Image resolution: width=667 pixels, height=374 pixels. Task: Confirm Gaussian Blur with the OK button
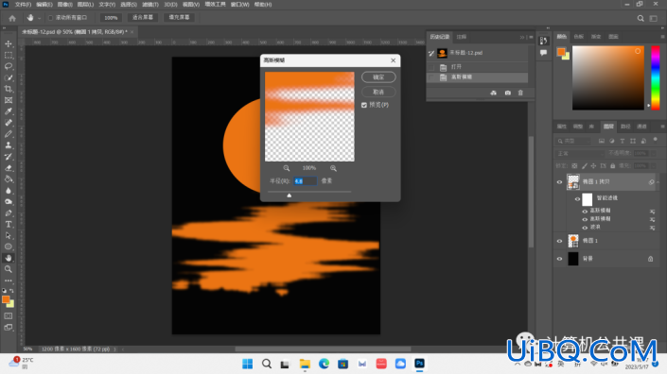(x=378, y=77)
